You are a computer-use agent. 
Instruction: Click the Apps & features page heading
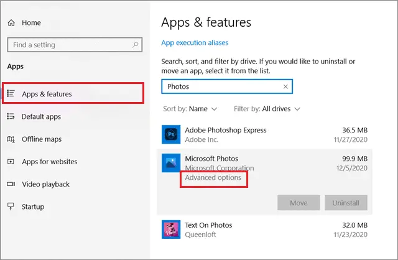pos(206,22)
